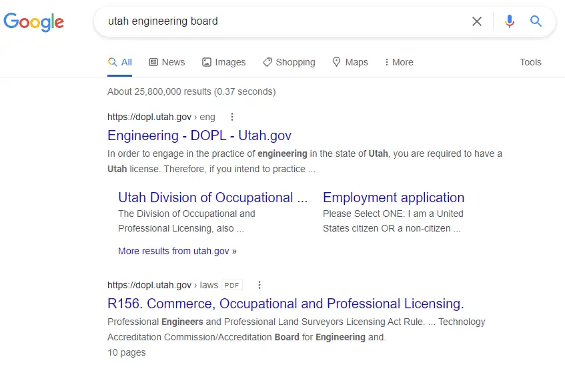
Task: Click the https://dopl.utah.gov › eng URL text
Action: pyautogui.click(x=161, y=117)
